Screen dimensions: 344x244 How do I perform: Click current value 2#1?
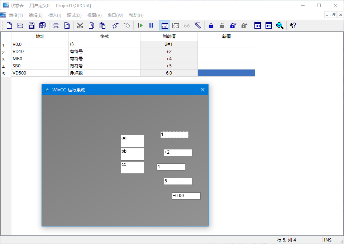pyautogui.click(x=169, y=44)
